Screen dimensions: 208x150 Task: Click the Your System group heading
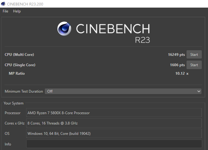tap(13, 103)
